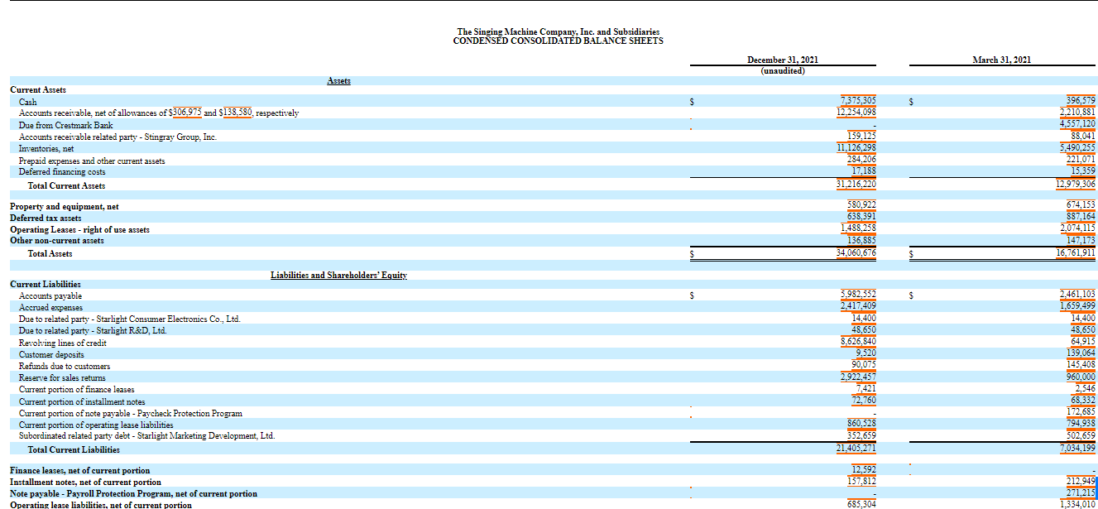Select property and equipment value 580,922

point(862,204)
